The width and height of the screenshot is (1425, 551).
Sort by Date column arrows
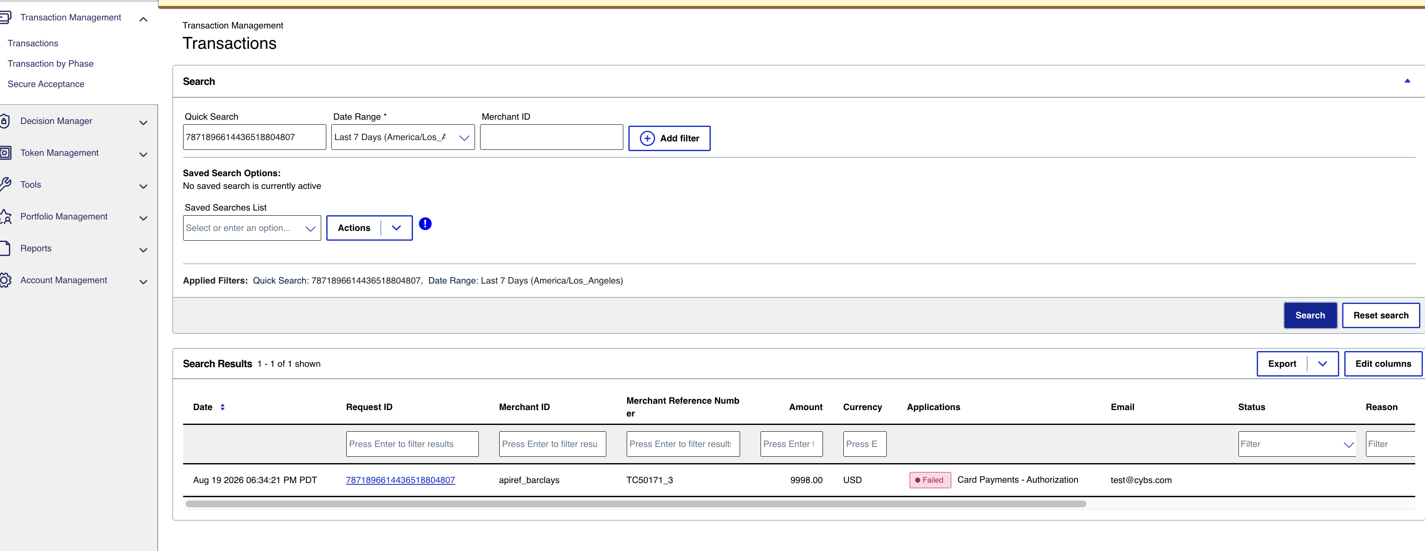pyautogui.click(x=222, y=408)
